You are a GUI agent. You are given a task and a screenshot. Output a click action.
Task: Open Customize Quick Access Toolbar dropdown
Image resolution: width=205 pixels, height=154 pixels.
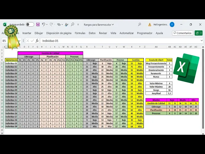(78, 24)
